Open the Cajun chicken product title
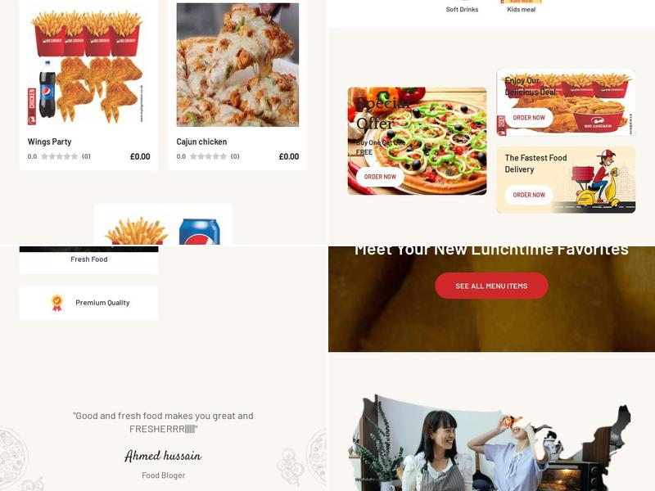 click(x=201, y=142)
